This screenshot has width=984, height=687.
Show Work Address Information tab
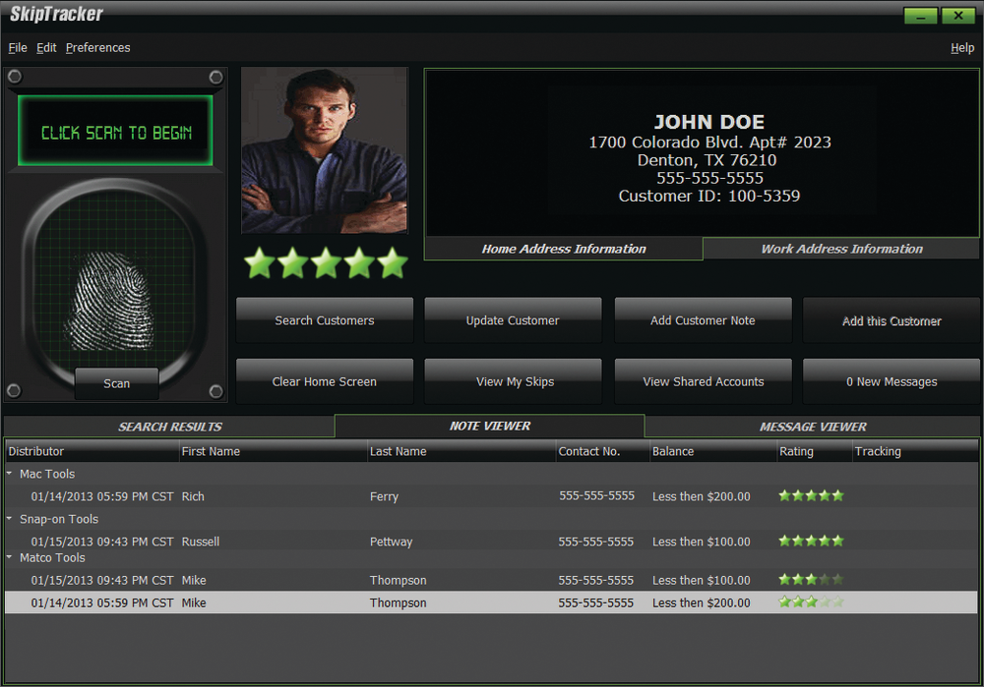click(x=841, y=249)
